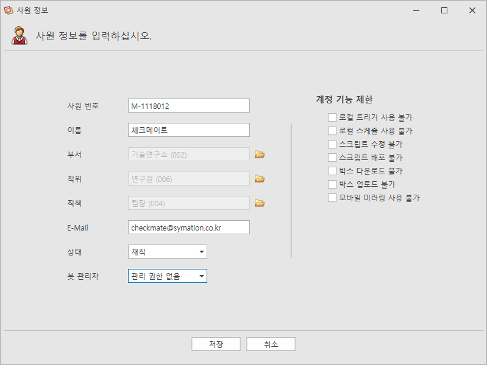Select the E-Mail input field

click(x=189, y=228)
